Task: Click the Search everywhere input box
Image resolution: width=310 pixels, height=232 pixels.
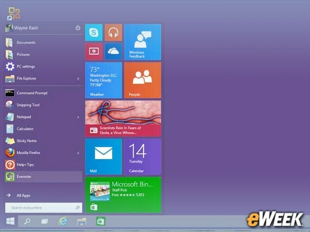Action: pos(44,207)
